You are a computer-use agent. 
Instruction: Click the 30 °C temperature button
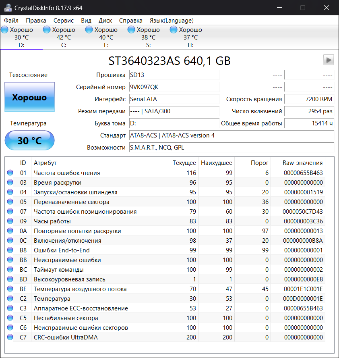[x=30, y=140]
